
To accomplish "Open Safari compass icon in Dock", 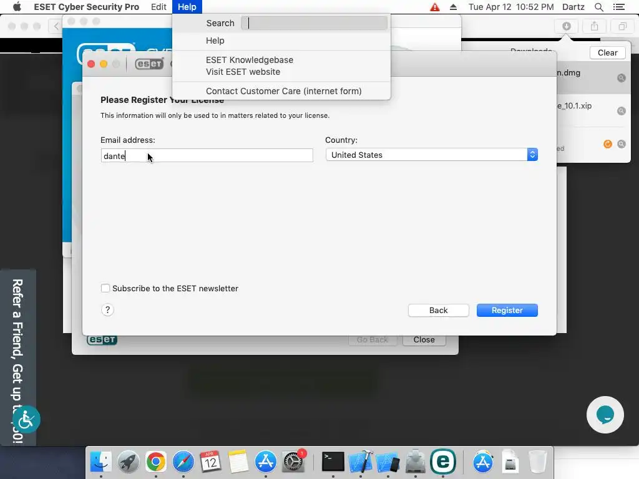I will click(x=183, y=462).
